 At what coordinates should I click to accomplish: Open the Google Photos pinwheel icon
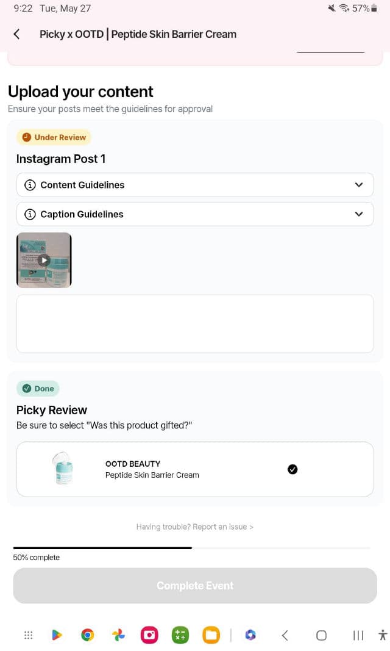(x=118, y=635)
